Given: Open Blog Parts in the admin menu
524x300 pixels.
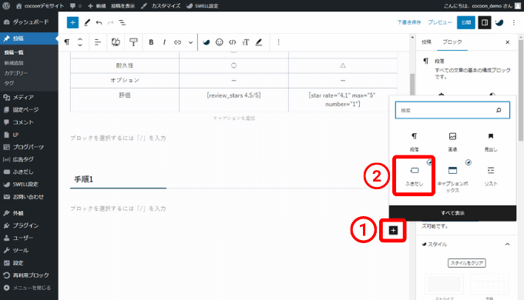Looking at the screenshot, I should pyautogui.click(x=29, y=147).
